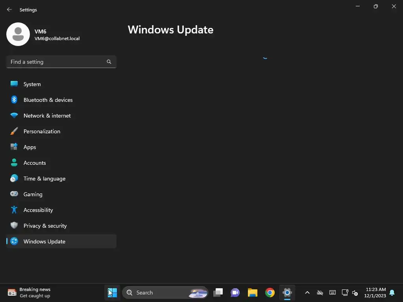
Task: Click the Personalization paintbrush icon
Action: (x=14, y=131)
